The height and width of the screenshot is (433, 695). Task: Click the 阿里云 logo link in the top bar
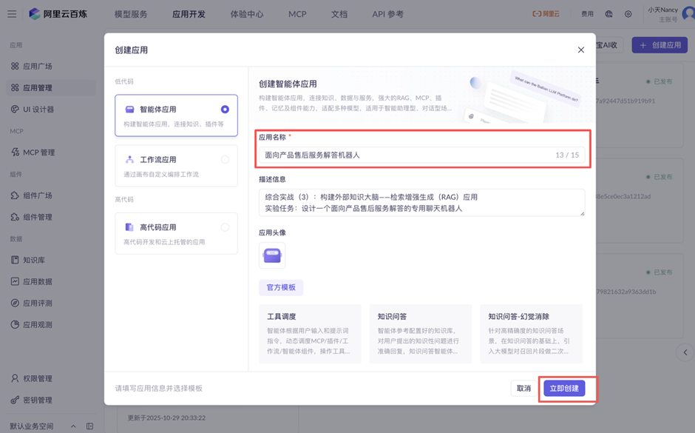[546, 14]
